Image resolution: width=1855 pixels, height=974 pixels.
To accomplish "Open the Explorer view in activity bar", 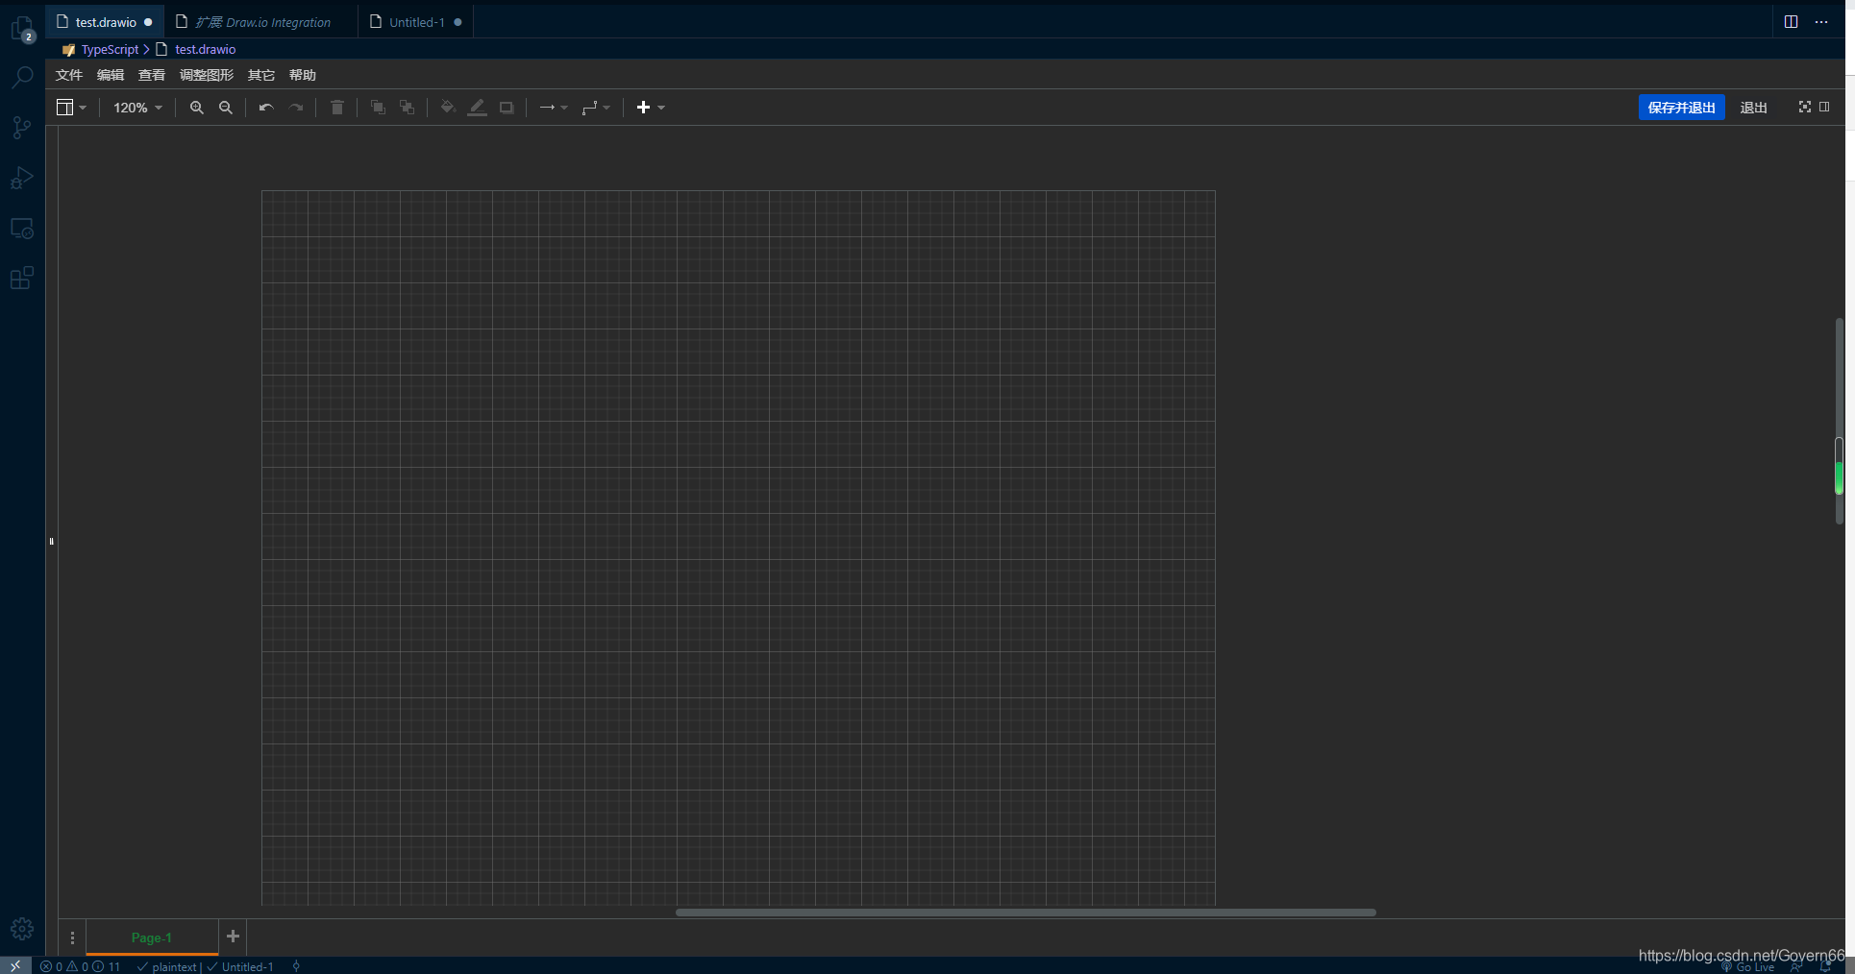I will click(22, 28).
